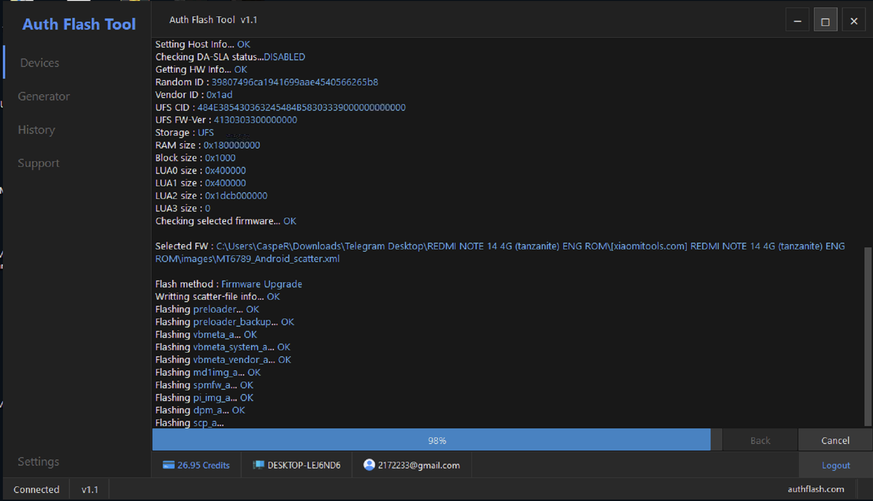
Task: Click the DESKTOP-LEJ6ND6 hostname label
Action: [x=305, y=464]
